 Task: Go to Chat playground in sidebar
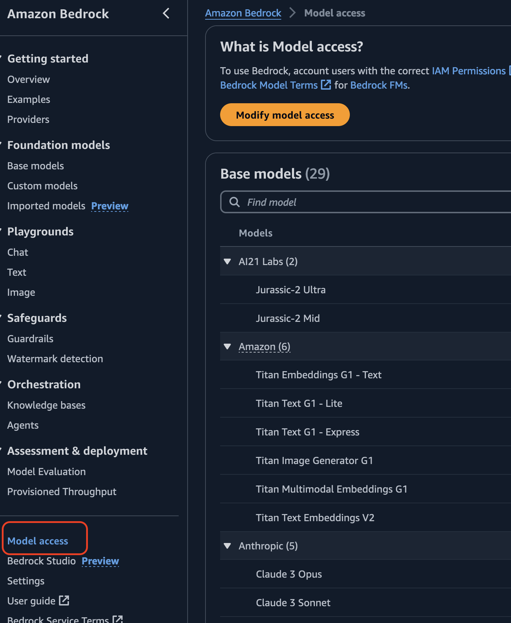pos(18,252)
